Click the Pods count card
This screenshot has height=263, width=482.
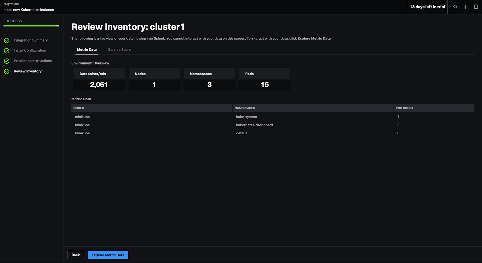(264, 79)
